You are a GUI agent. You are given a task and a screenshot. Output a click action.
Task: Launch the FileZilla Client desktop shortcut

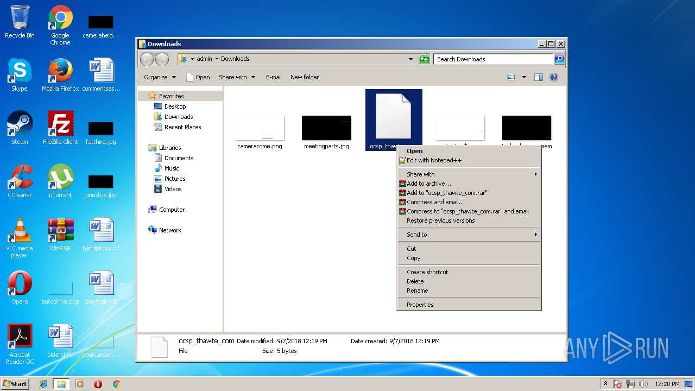(x=60, y=128)
